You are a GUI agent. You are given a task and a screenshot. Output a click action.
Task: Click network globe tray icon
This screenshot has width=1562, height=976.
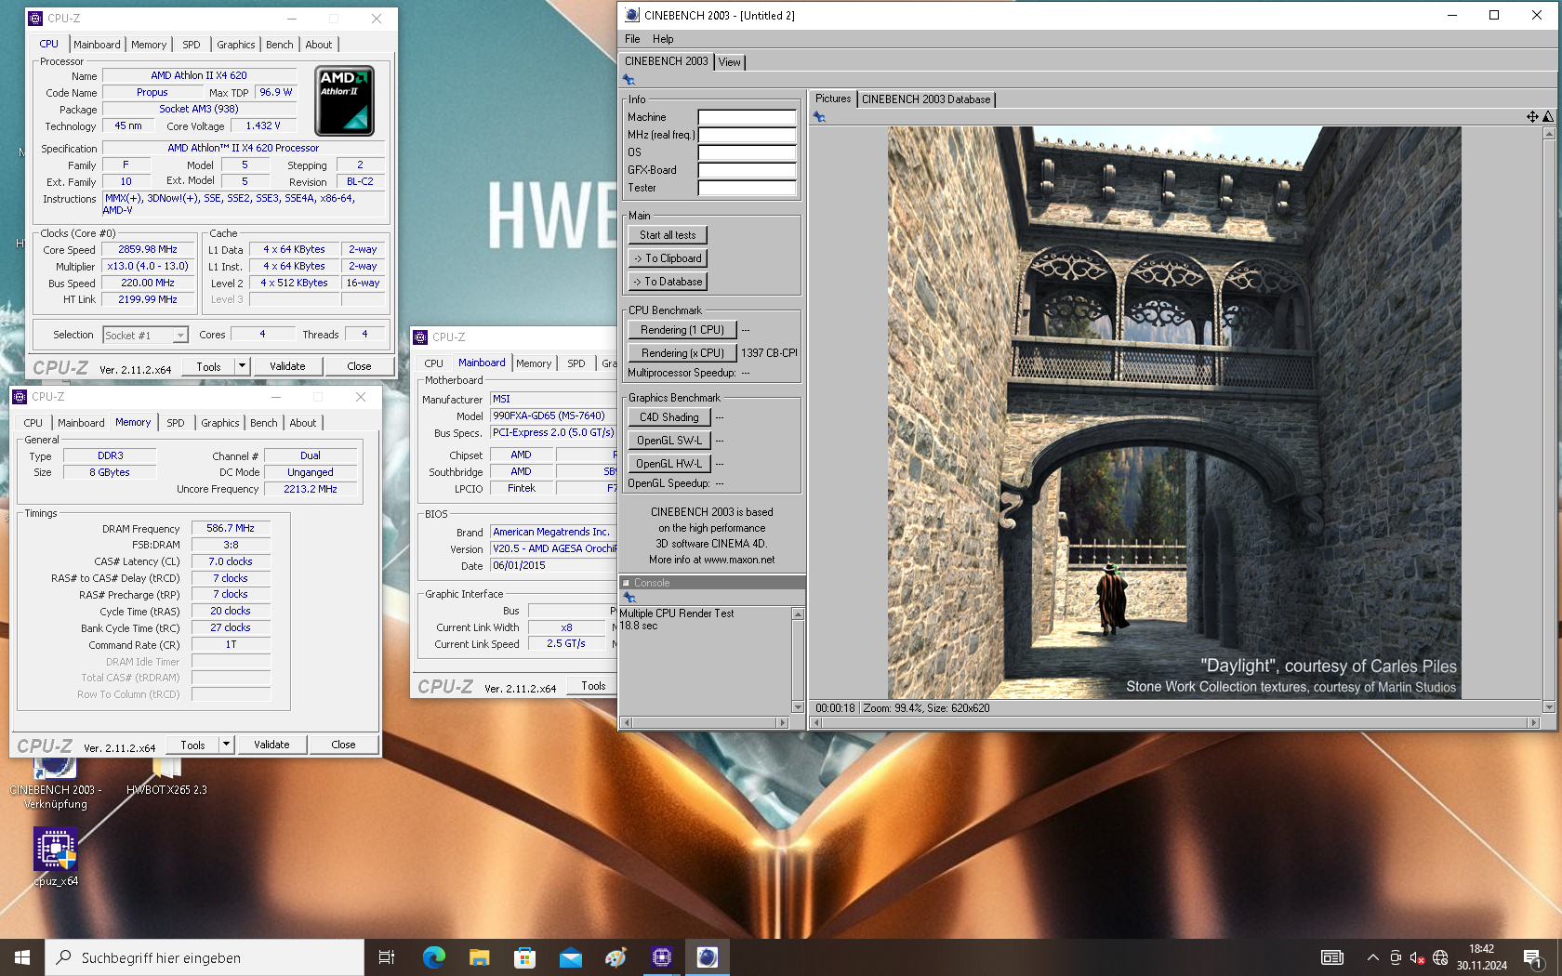coord(1440,957)
